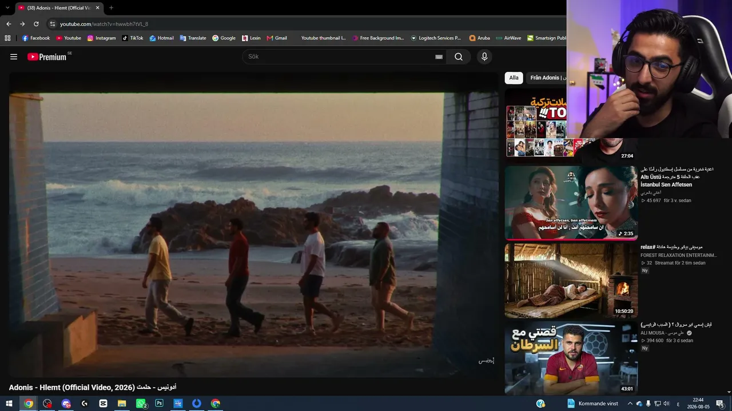This screenshot has width=732, height=411.
Task: Open the clock showing 22:44
Action: (x=698, y=404)
